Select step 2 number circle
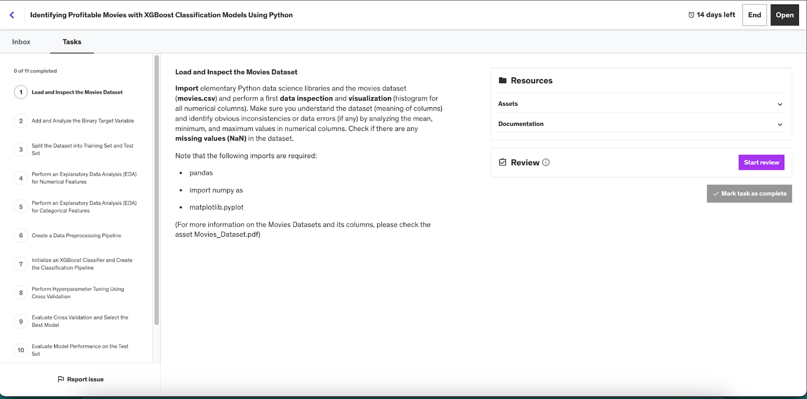The height and width of the screenshot is (399, 807). (x=21, y=121)
